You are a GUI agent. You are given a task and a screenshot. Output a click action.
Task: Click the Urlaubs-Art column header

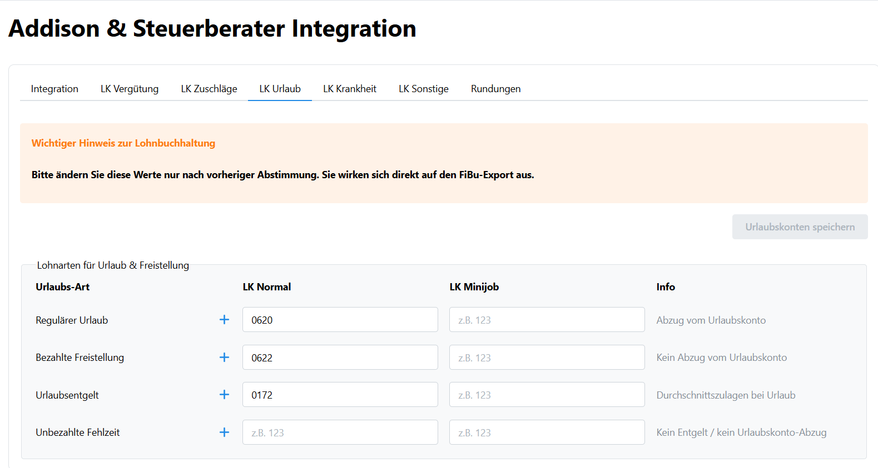[63, 287]
